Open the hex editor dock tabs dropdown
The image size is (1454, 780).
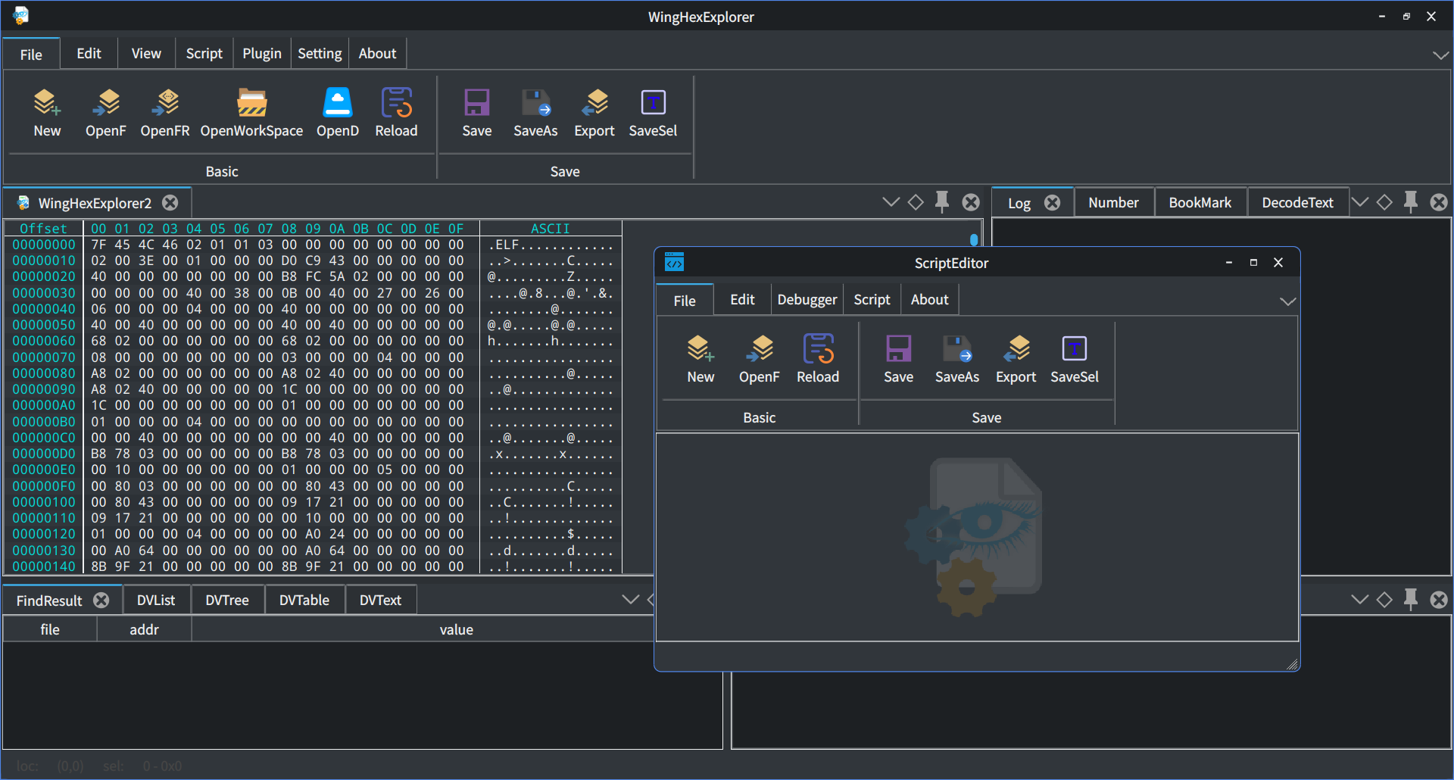point(891,202)
